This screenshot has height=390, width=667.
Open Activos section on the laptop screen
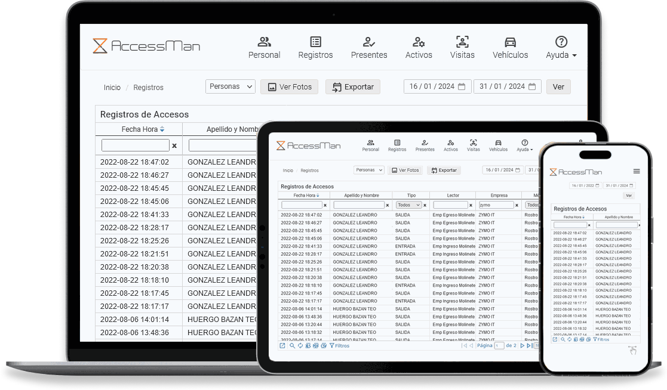point(419,48)
